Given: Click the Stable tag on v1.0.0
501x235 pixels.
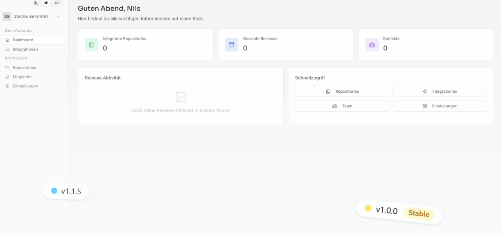Looking at the screenshot, I should click(419, 213).
